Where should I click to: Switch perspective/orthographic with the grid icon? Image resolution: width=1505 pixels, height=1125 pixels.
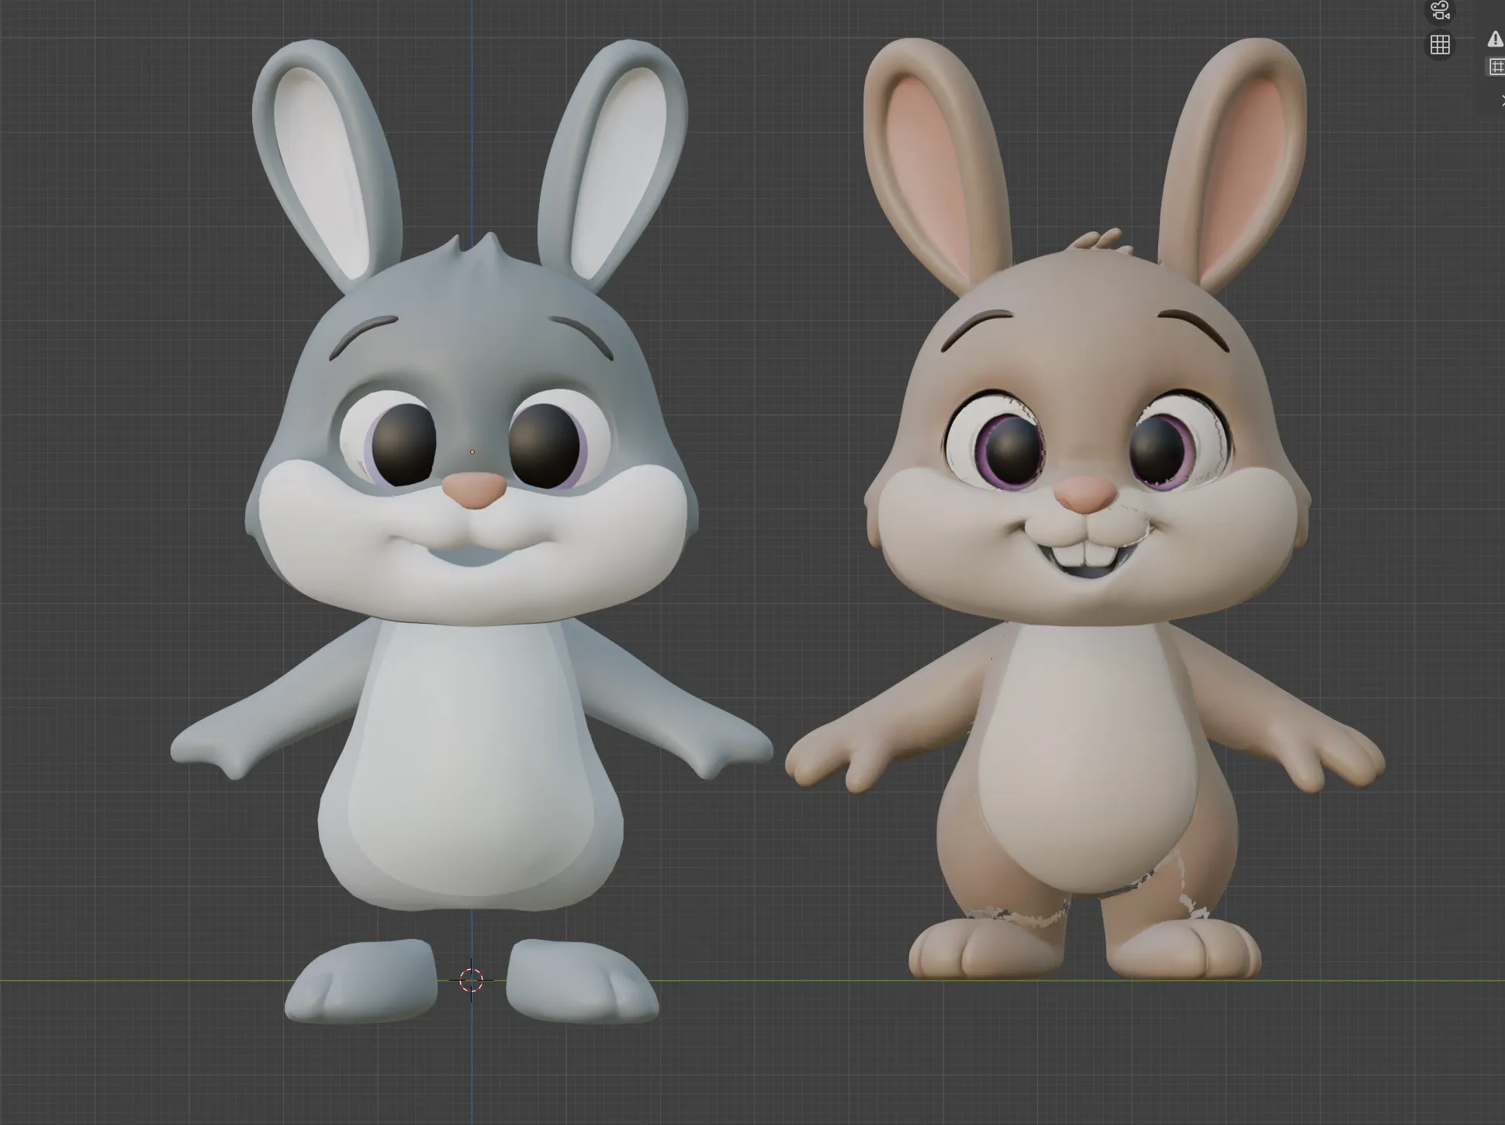[x=1440, y=45]
